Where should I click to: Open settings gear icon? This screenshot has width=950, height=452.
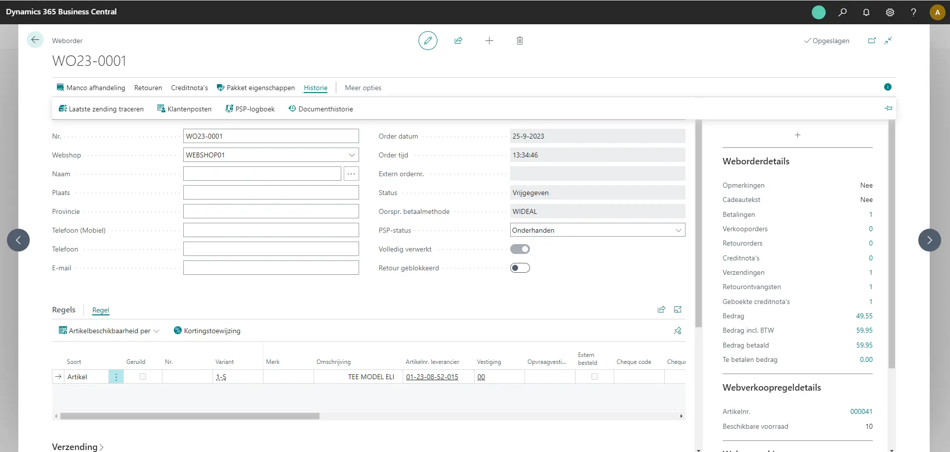(x=890, y=12)
